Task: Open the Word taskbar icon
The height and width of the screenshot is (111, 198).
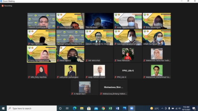Action: tap(117, 108)
